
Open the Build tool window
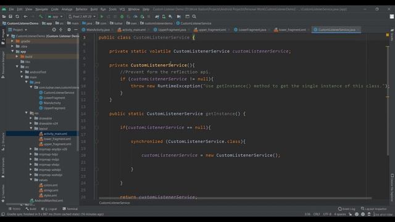tap(31, 209)
